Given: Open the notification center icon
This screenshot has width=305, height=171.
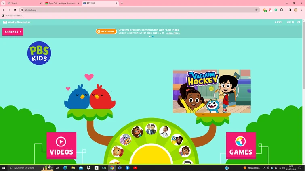Looking at the screenshot, I should [x=300, y=168].
